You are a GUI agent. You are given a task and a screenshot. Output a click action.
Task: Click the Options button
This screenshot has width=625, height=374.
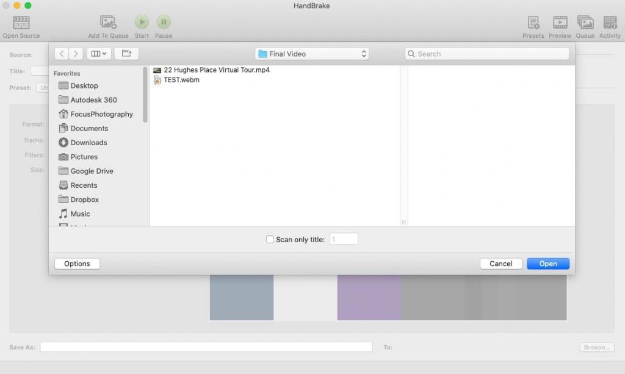pos(77,264)
